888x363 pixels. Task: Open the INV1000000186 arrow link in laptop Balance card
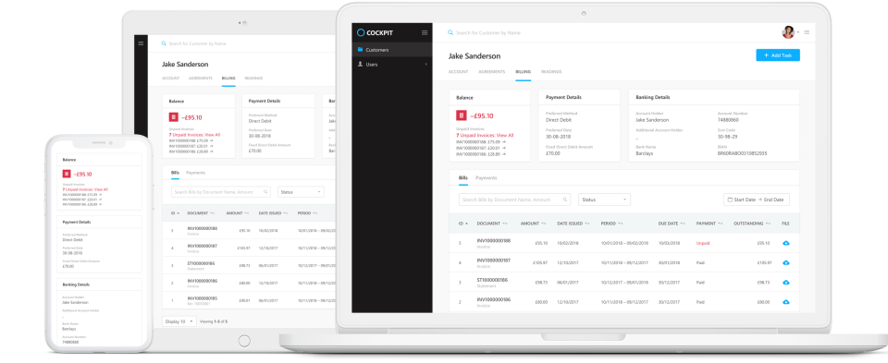504,154
